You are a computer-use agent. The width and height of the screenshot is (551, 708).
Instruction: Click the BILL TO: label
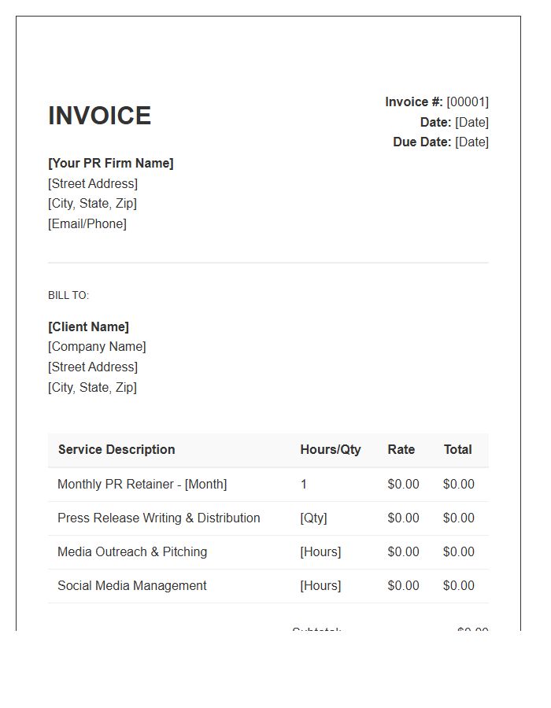click(x=68, y=295)
